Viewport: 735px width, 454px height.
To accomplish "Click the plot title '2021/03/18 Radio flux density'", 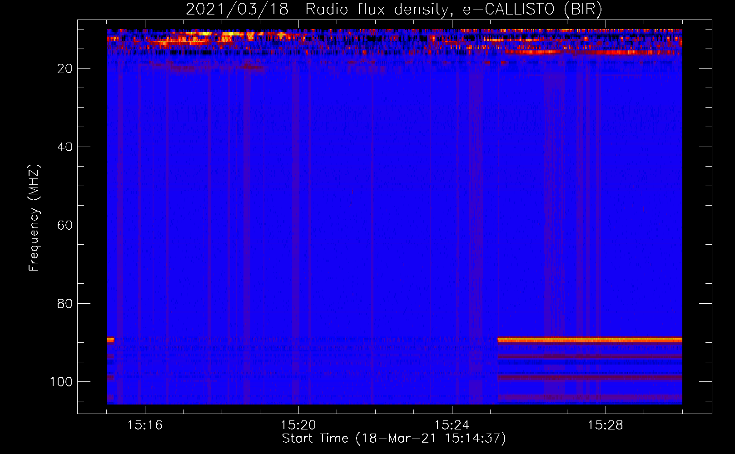I will 394,10.
